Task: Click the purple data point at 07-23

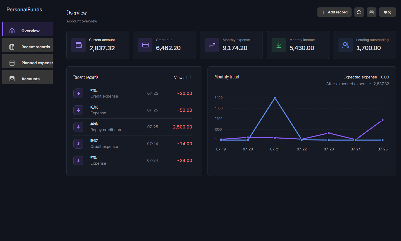Action: tap(329, 133)
